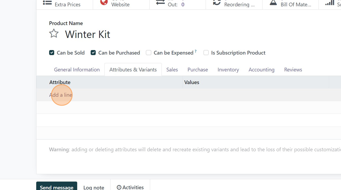Open the Extra Prices list icon
Viewport: 341px width, 190px height.
[47, 3]
